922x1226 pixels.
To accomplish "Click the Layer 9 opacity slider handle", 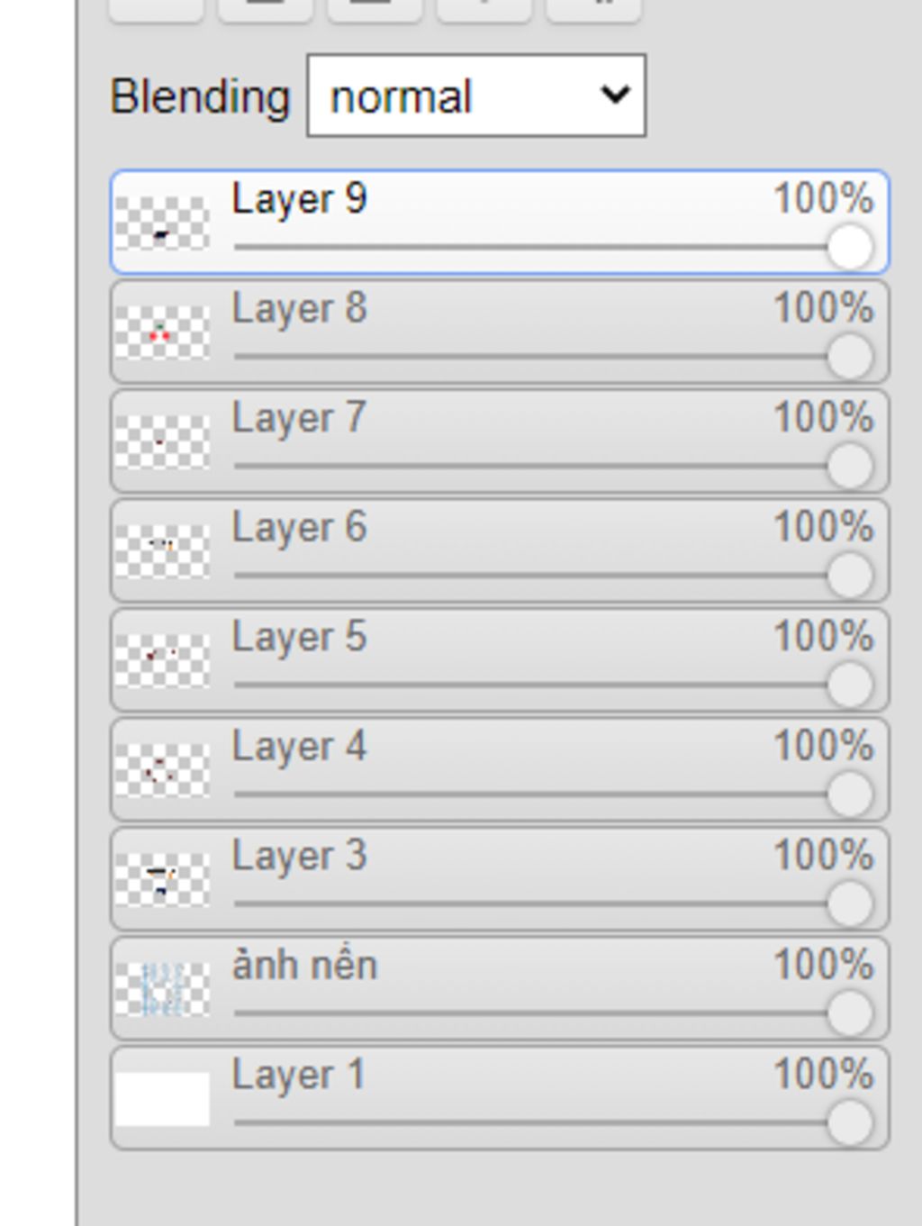I will [x=849, y=247].
